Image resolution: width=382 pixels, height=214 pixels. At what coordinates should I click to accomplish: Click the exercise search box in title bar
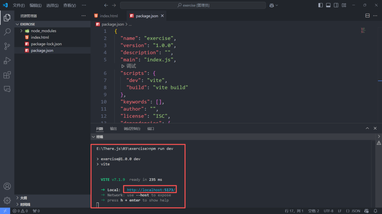pos(193,5)
